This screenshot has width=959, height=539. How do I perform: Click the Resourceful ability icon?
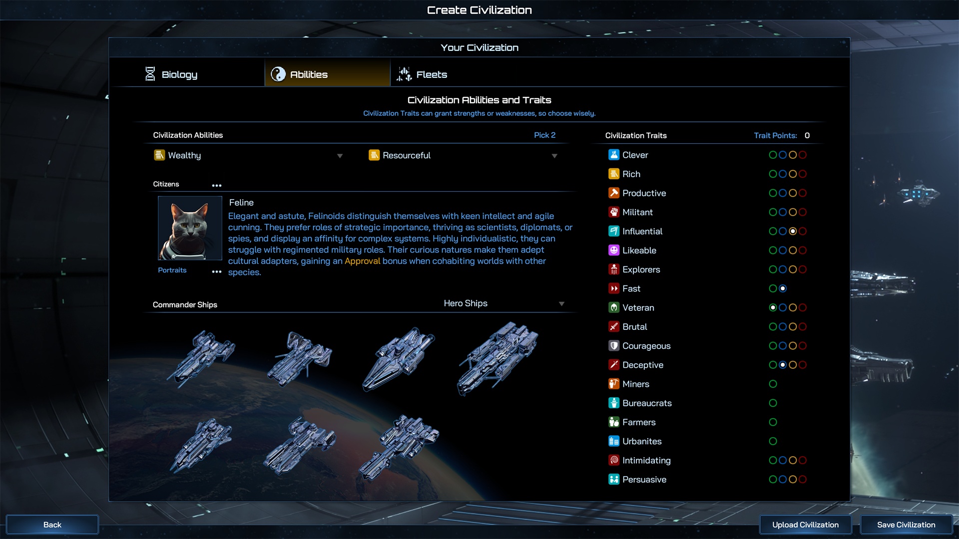click(x=374, y=155)
